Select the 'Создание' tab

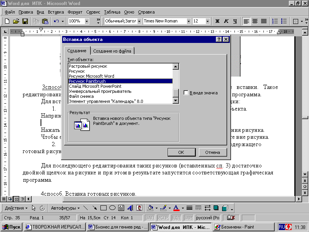[77, 51]
